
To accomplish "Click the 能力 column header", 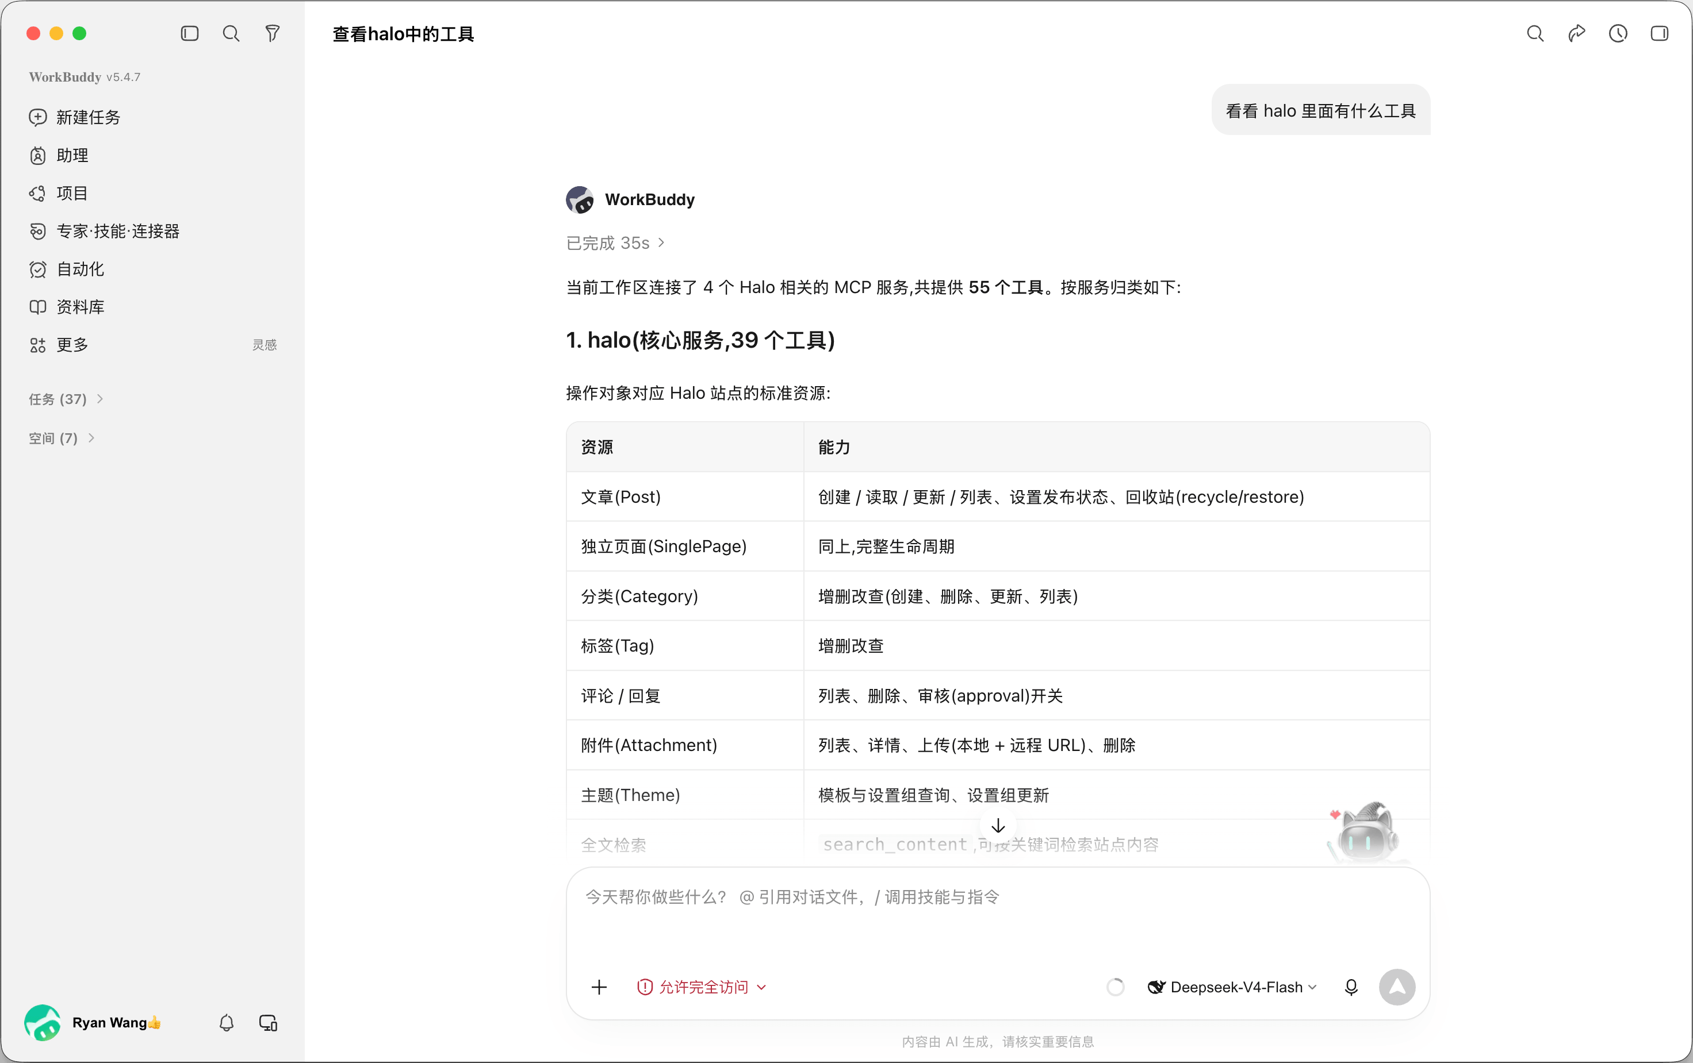I will click(1116, 447).
